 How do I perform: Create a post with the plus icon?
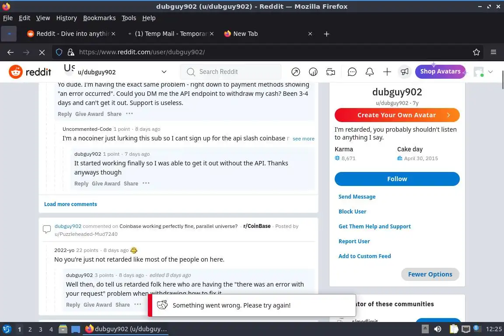387,72
